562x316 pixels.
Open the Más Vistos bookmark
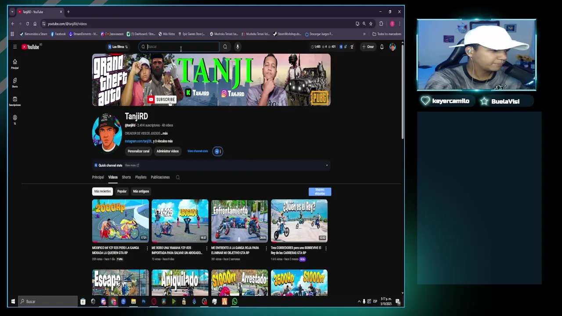click(166, 34)
